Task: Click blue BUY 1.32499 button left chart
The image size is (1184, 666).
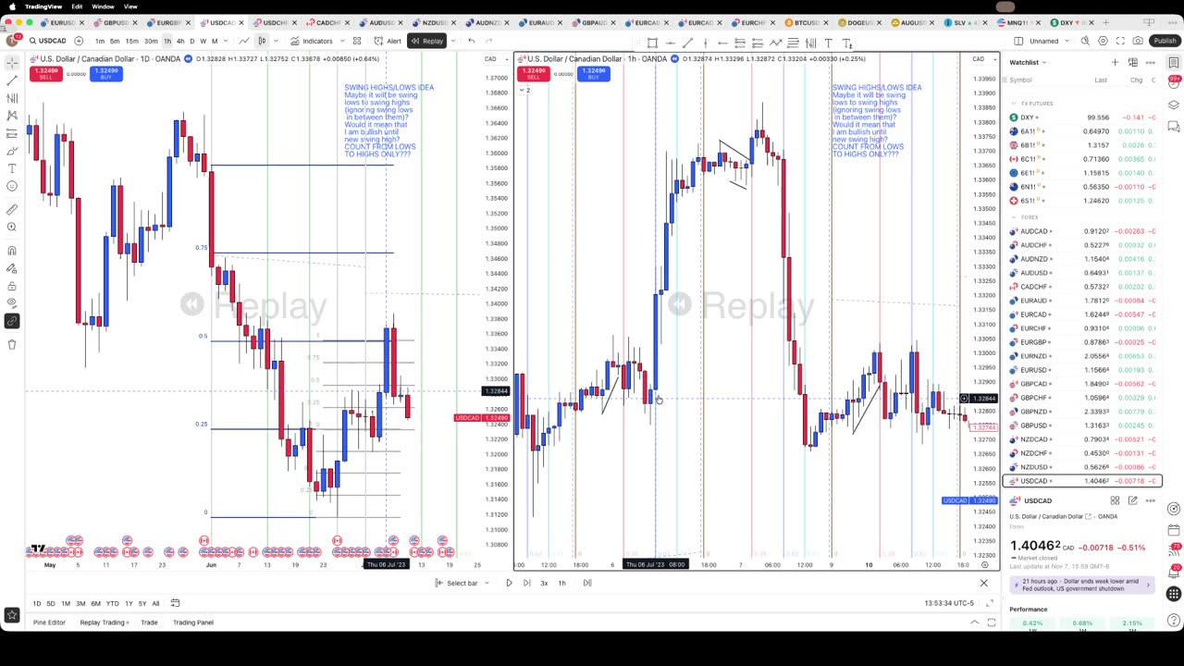Action: click(105, 73)
